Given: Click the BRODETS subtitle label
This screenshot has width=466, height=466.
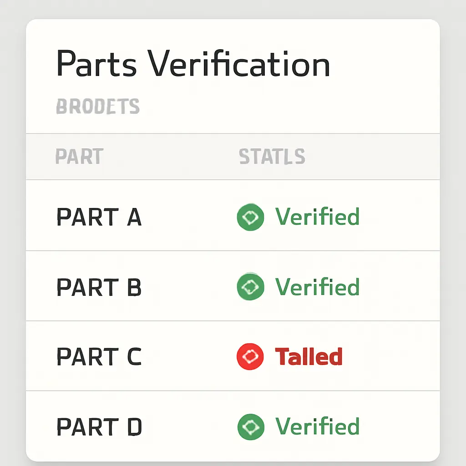Looking at the screenshot, I should 97,107.
